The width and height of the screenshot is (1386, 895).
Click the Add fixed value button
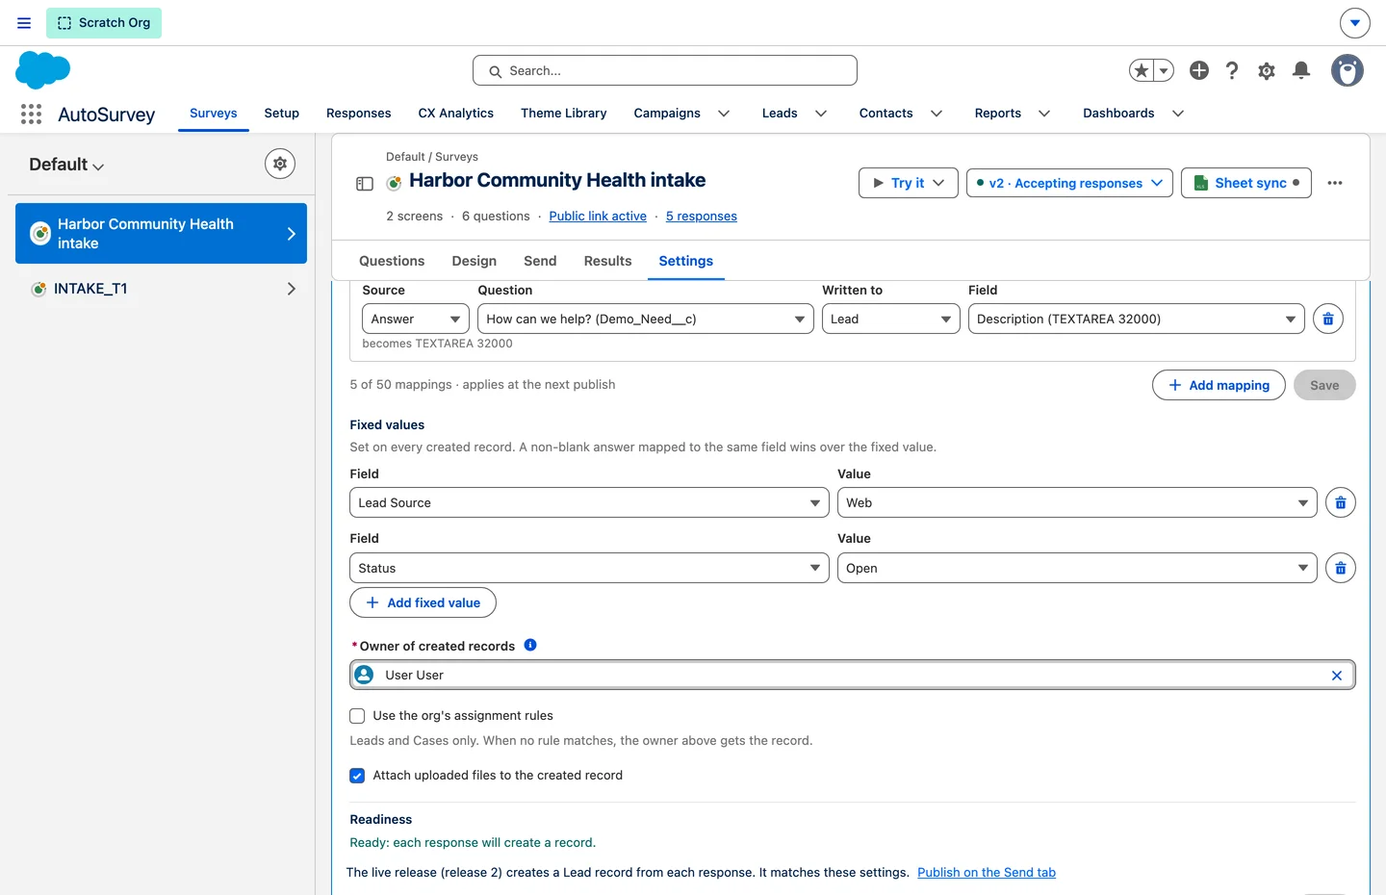(x=423, y=602)
